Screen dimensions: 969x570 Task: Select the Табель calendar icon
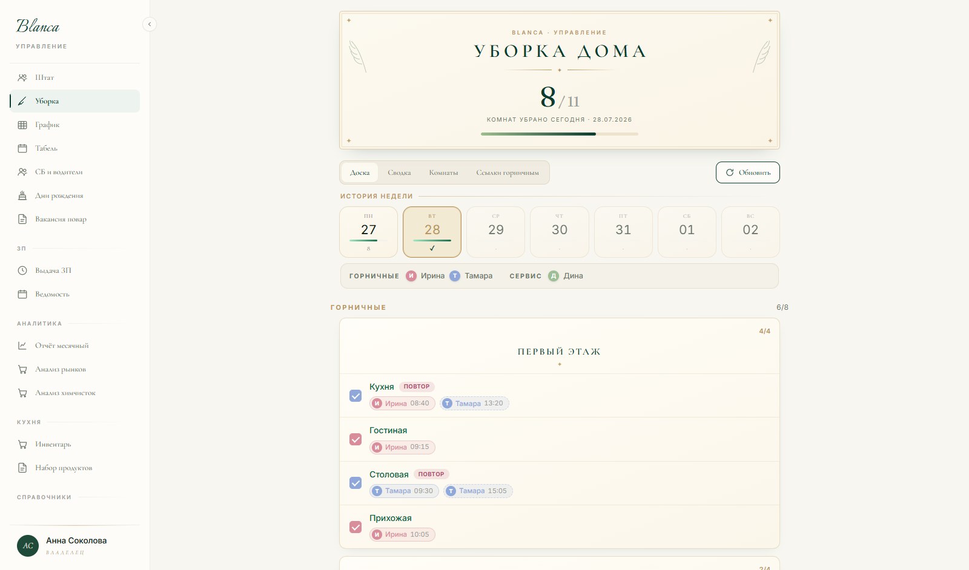point(22,148)
